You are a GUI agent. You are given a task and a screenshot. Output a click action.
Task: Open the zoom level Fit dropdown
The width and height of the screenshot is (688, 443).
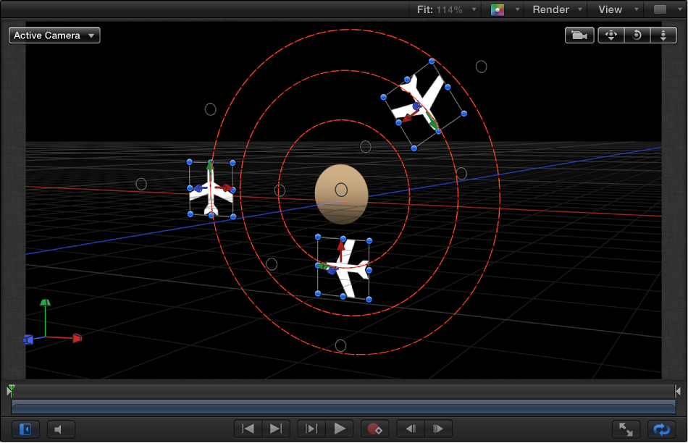(445, 9)
